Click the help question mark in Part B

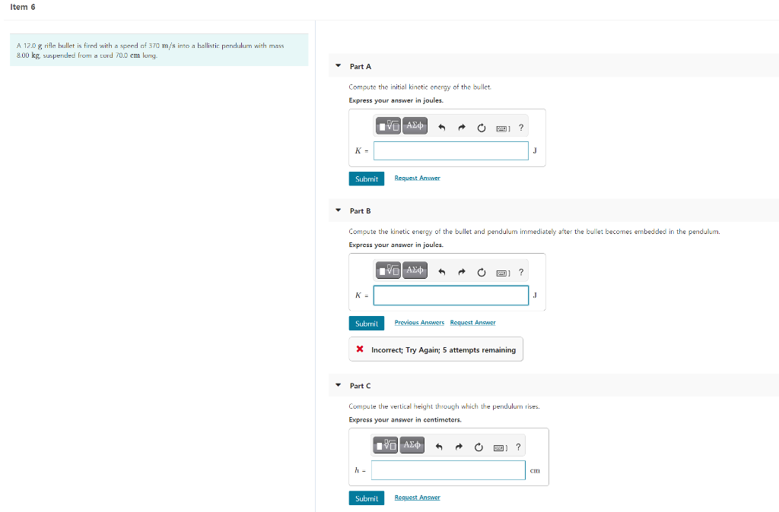click(521, 272)
